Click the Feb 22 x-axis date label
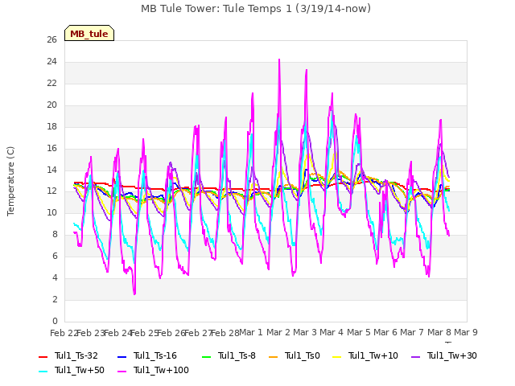The height and width of the screenshot is (386, 515). 64,333
